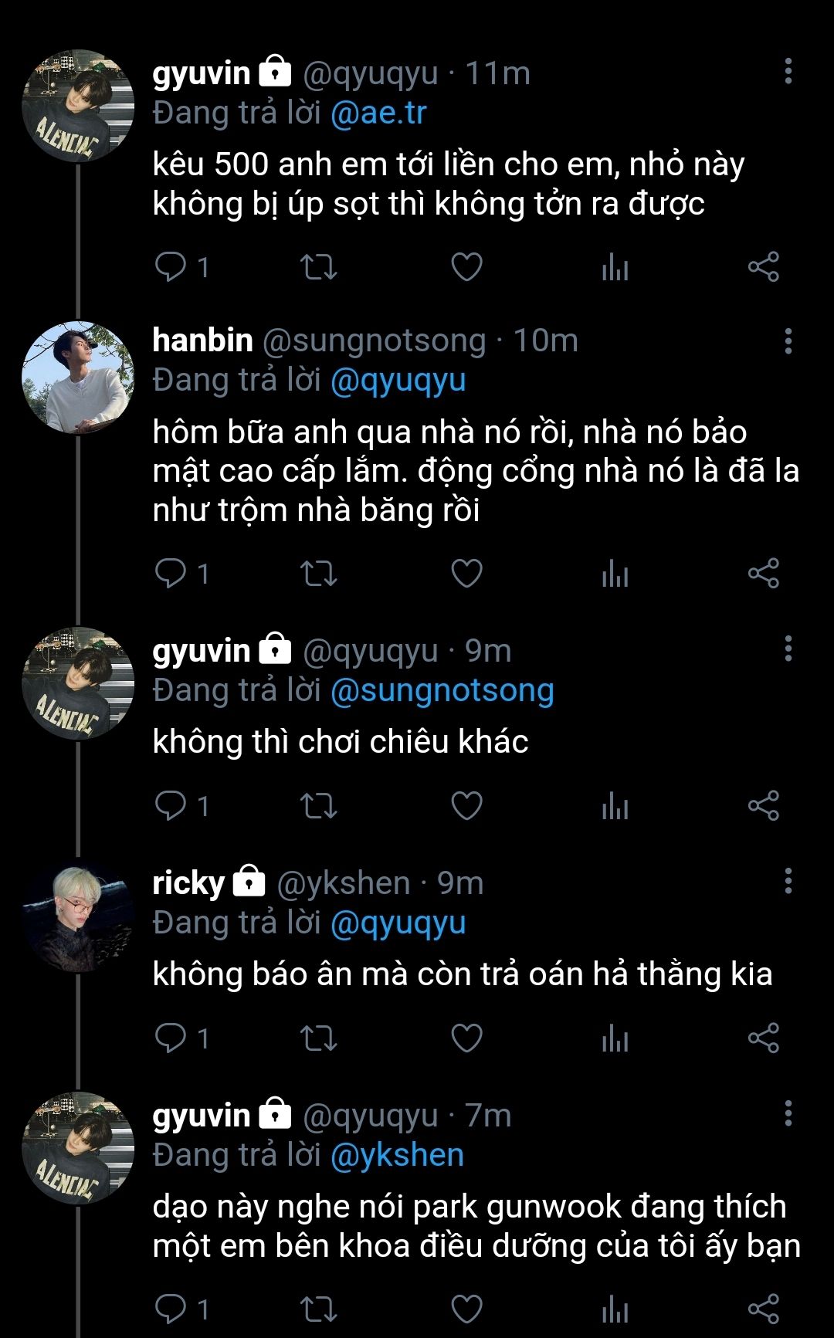Open the @ae.tr mention link

coord(378,113)
